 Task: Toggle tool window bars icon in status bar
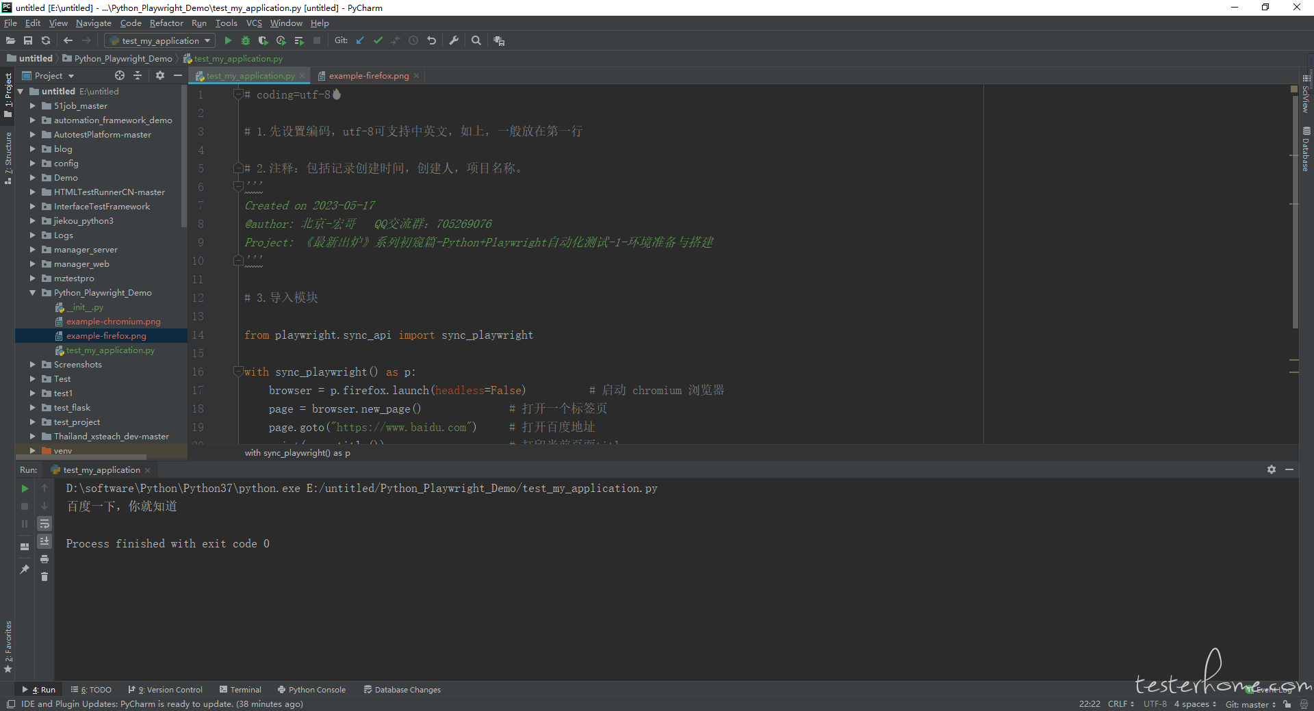click(x=10, y=704)
